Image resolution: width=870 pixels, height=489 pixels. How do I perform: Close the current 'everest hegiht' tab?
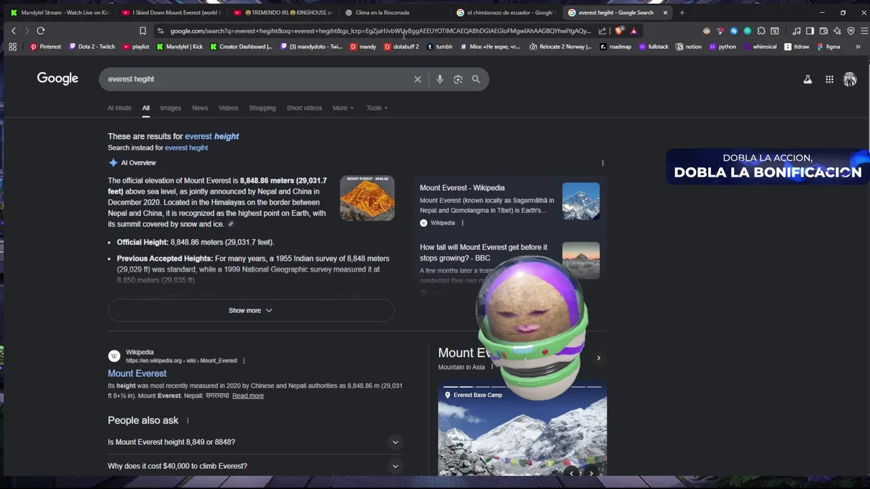pyautogui.click(x=665, y=12)
